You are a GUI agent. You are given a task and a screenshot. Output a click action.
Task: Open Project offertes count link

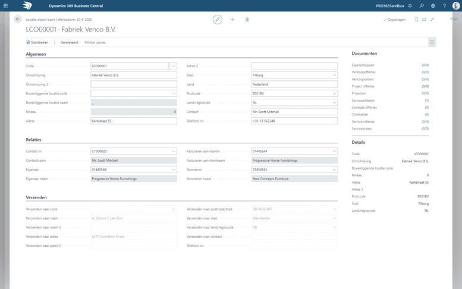click(425, 86)
